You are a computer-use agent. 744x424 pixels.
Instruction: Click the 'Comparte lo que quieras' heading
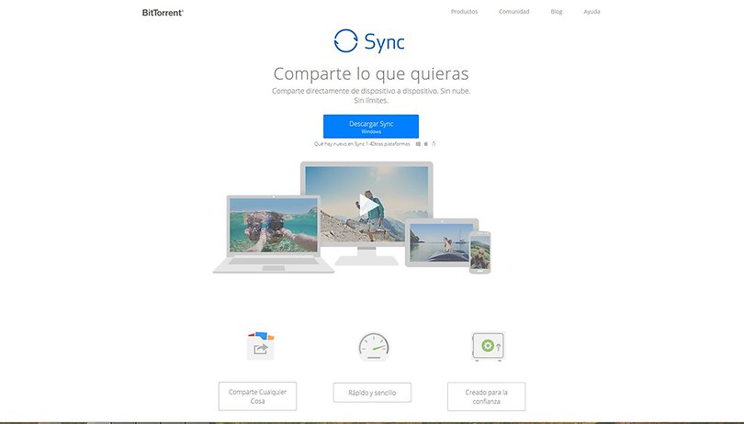[x=371, y=73]
